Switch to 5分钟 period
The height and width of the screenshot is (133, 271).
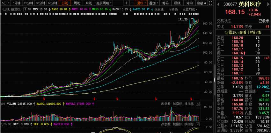tap(16, 3)
